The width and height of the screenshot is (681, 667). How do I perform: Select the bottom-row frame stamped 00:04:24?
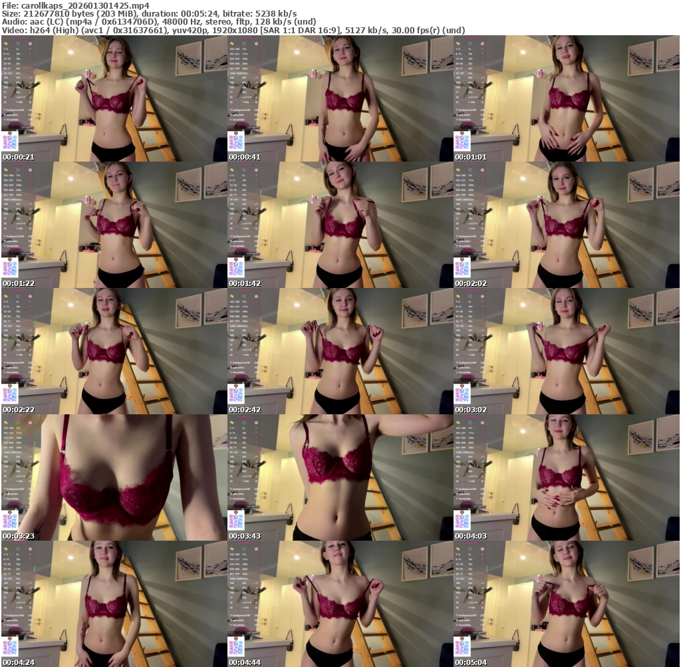(114, 604)
